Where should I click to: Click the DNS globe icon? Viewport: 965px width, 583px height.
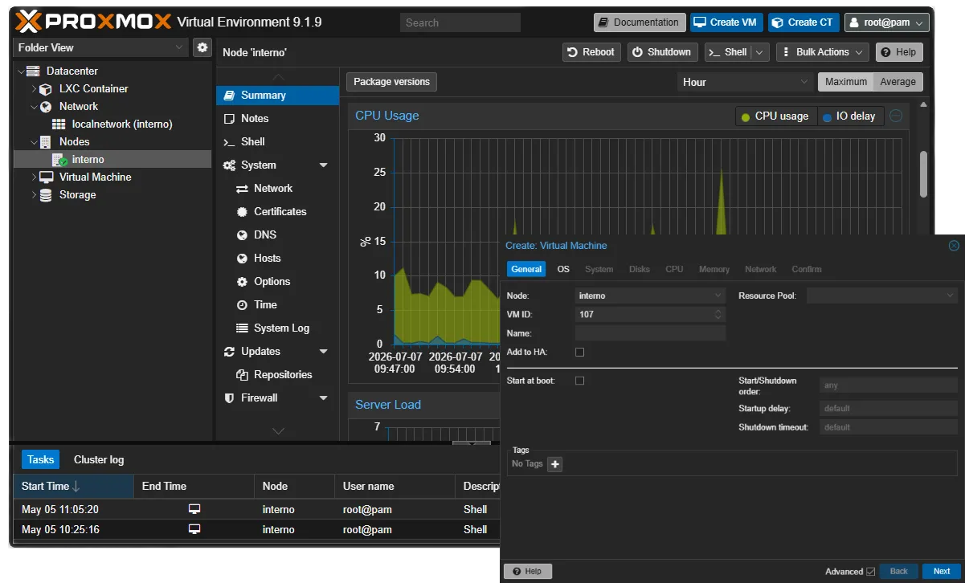tap(242, 235)
